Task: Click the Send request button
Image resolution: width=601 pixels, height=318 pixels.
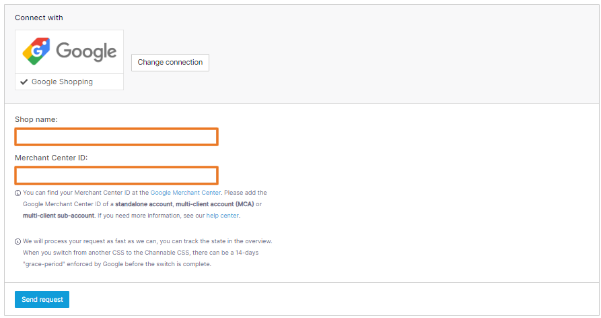Action: tap(42, 300)
